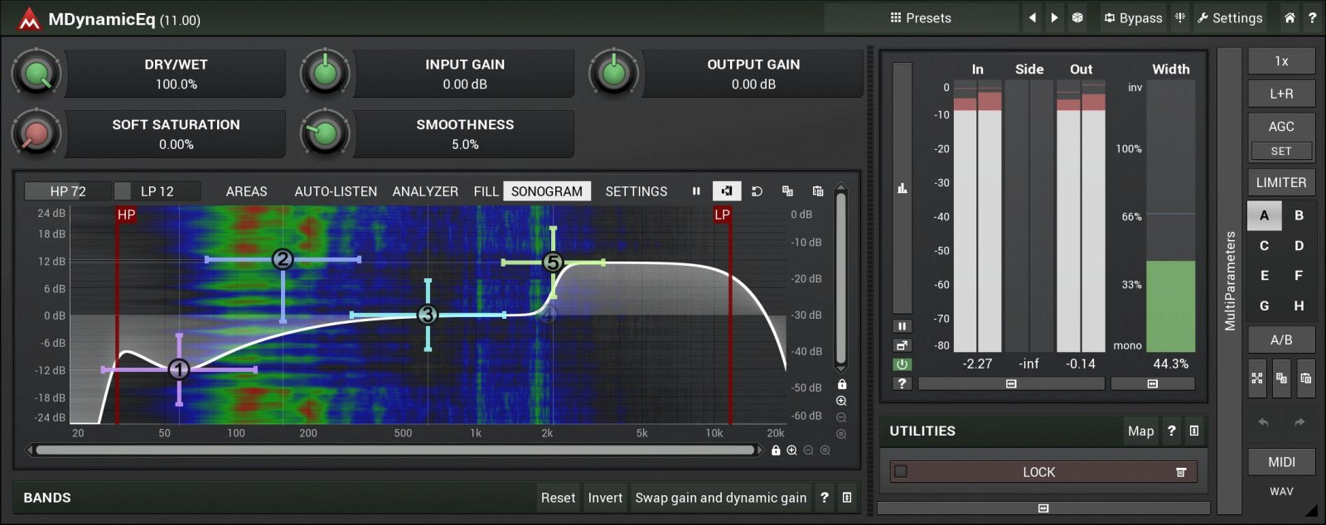
Task: Click the Invert bands button
Action: coord(605,498)
